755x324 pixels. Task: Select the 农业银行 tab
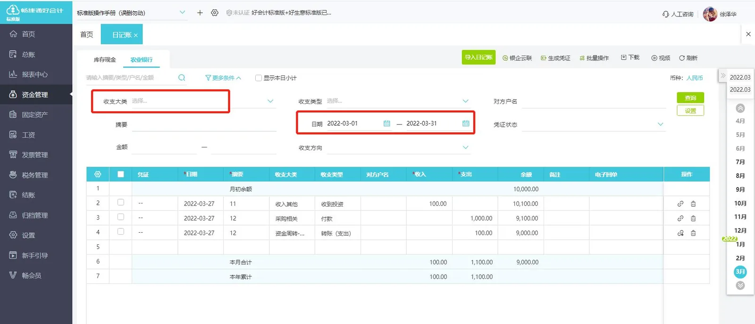tap(142, 60)
